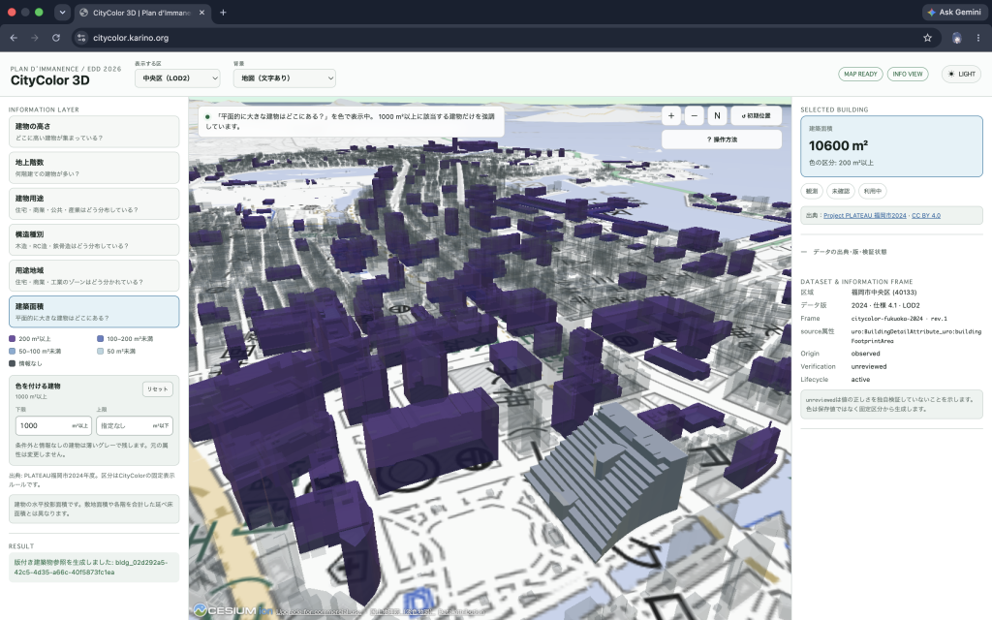Click the generated reference bldg_02d292a5 result text
992x620 pixels.
point(94,567)
